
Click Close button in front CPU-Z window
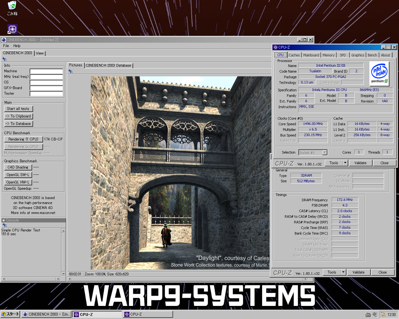(x=384, y=163)
